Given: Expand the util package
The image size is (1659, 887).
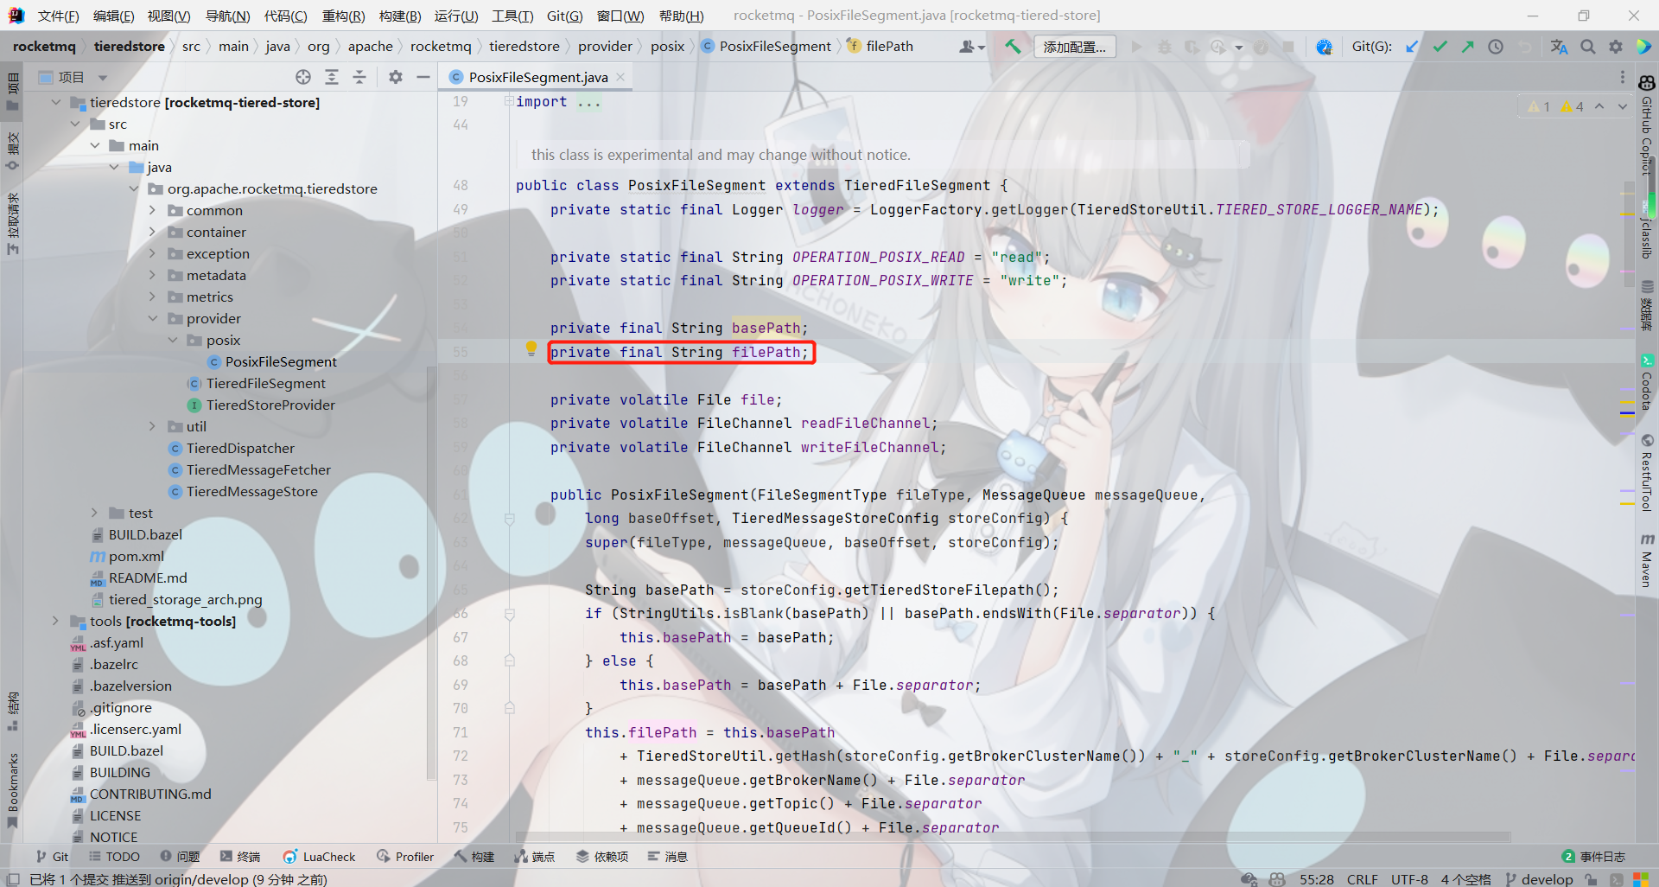Looking at the screenshot, I should [x=153, y=426].
